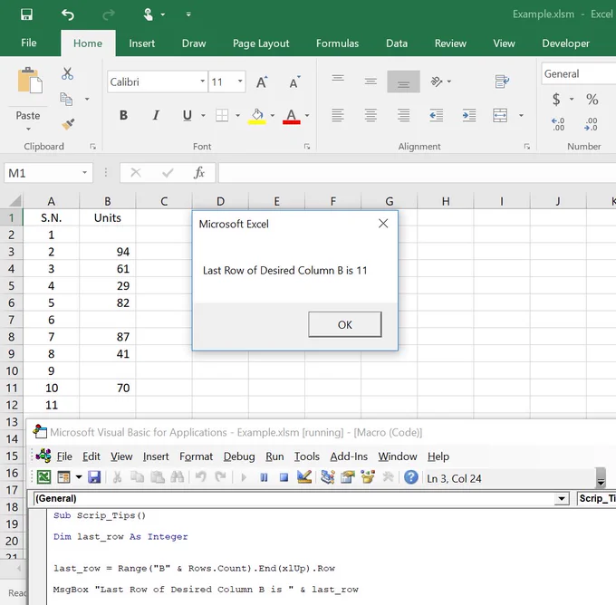The image size is (616, 605).
Task: Open Tools menu in VBA editor
Action: 307,456
